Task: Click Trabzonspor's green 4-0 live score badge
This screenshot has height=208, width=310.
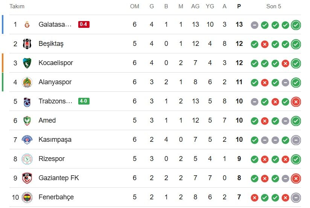Action: pyautogui.click(x=84, y=101)
